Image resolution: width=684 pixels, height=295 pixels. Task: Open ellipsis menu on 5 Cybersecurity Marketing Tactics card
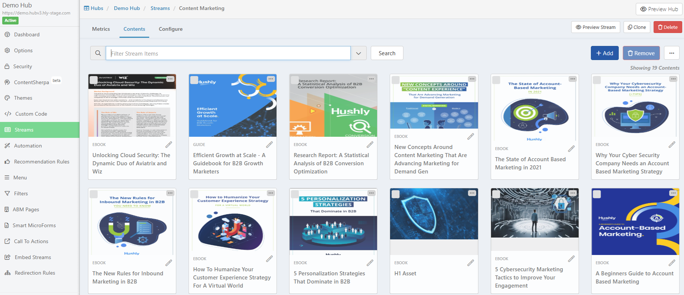[573, 193]
